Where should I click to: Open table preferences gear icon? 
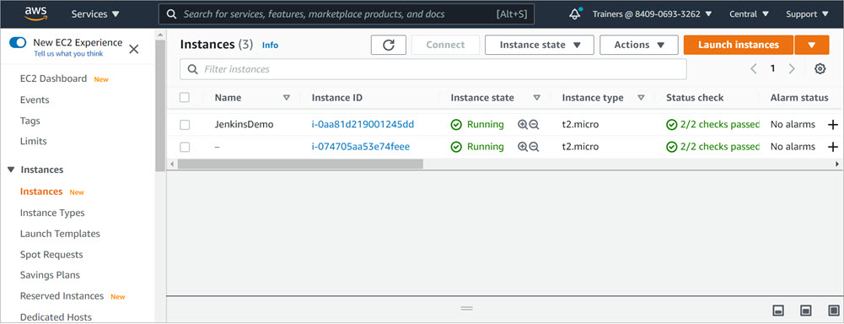click(820, 69)
